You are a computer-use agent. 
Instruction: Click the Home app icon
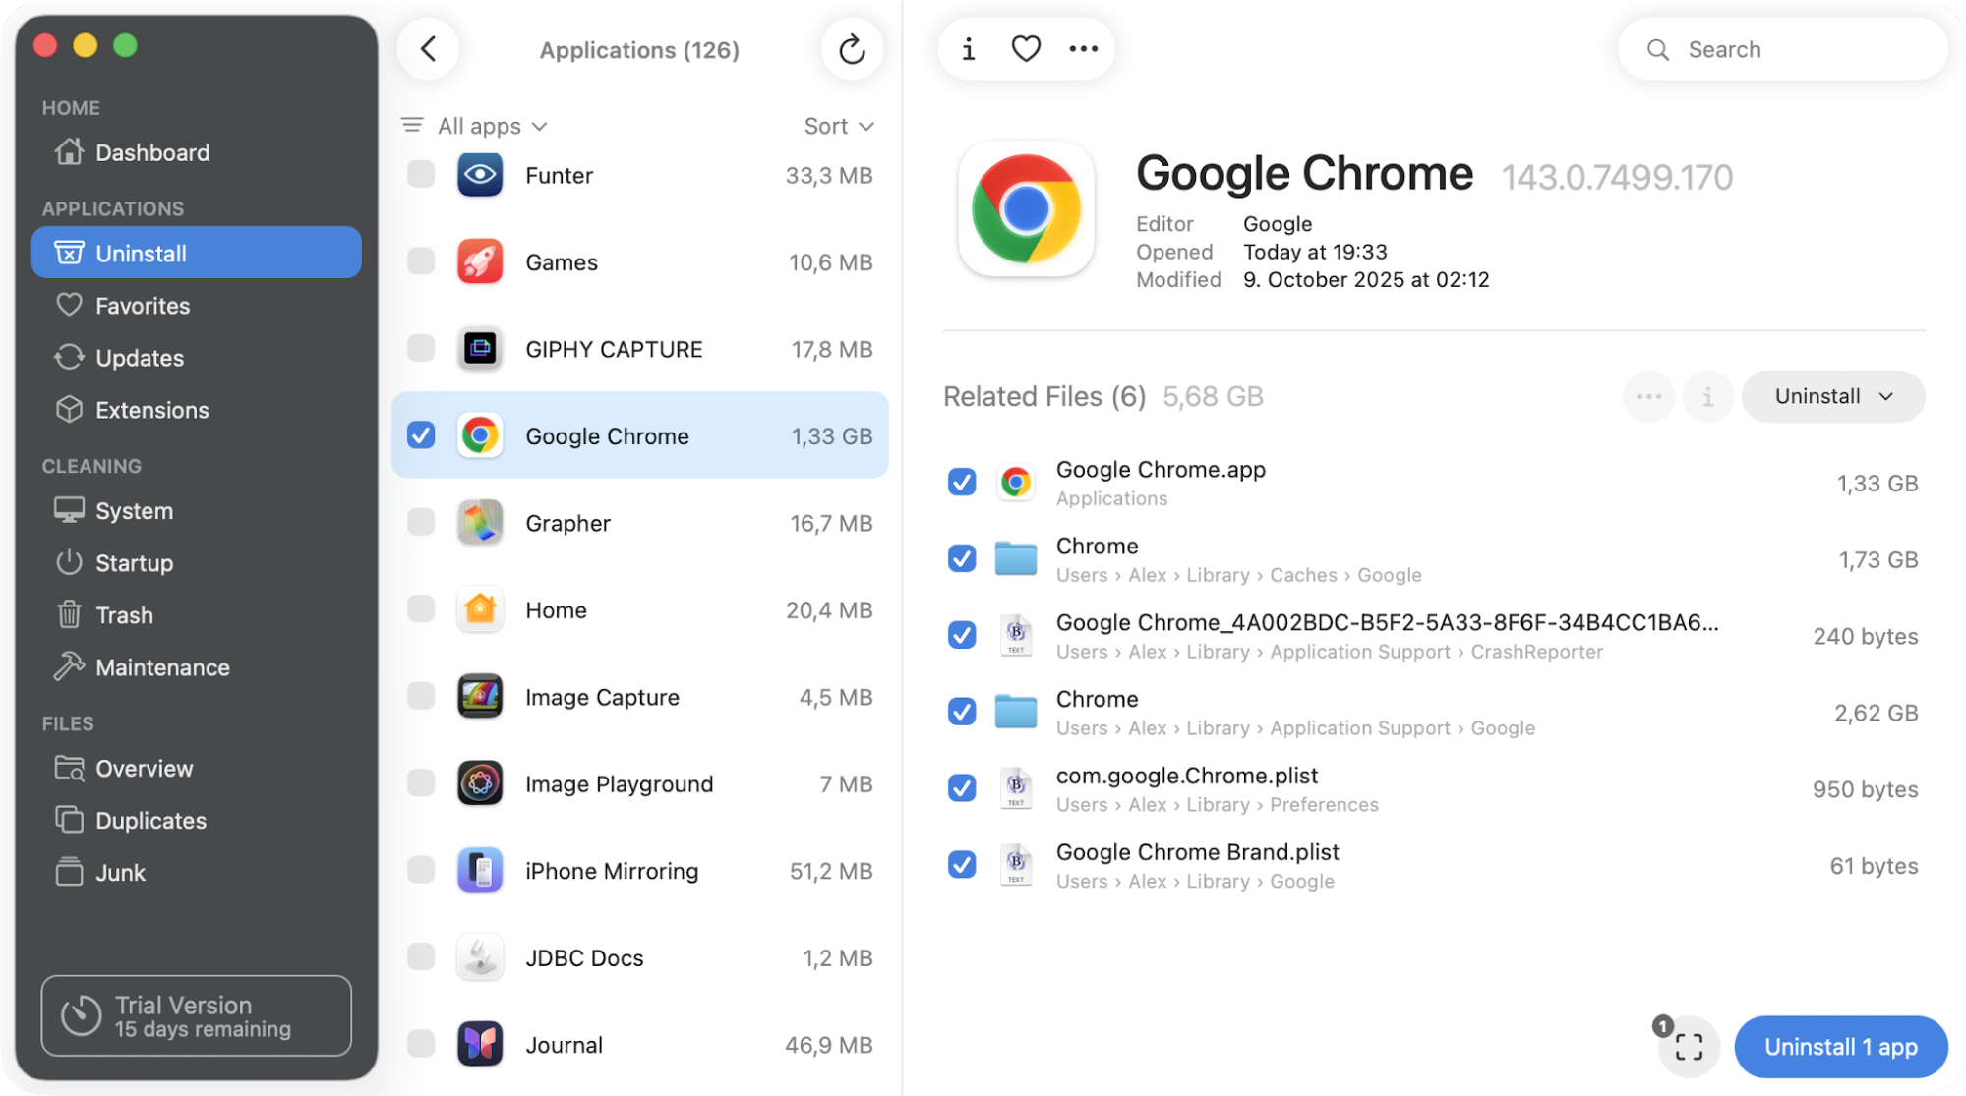pyautogui.click(x=480, y=610)
